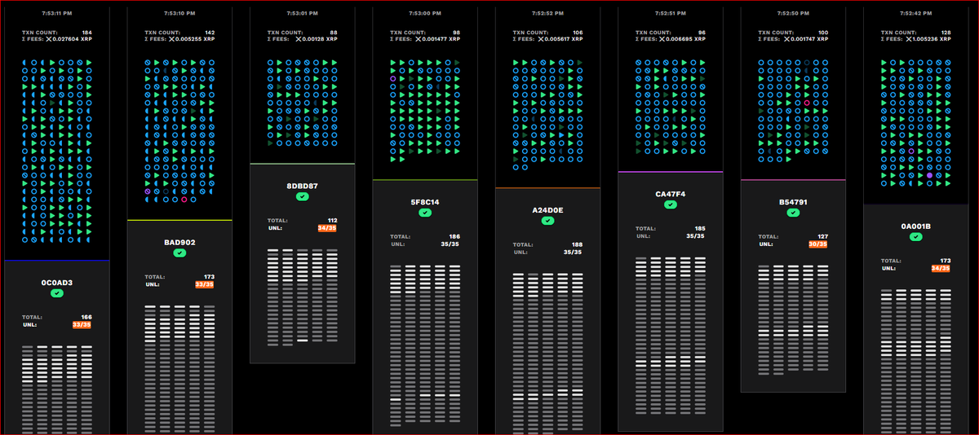Select the red circle transaction in BAD902 ledger
979x435 pixels.
point(184,200)
